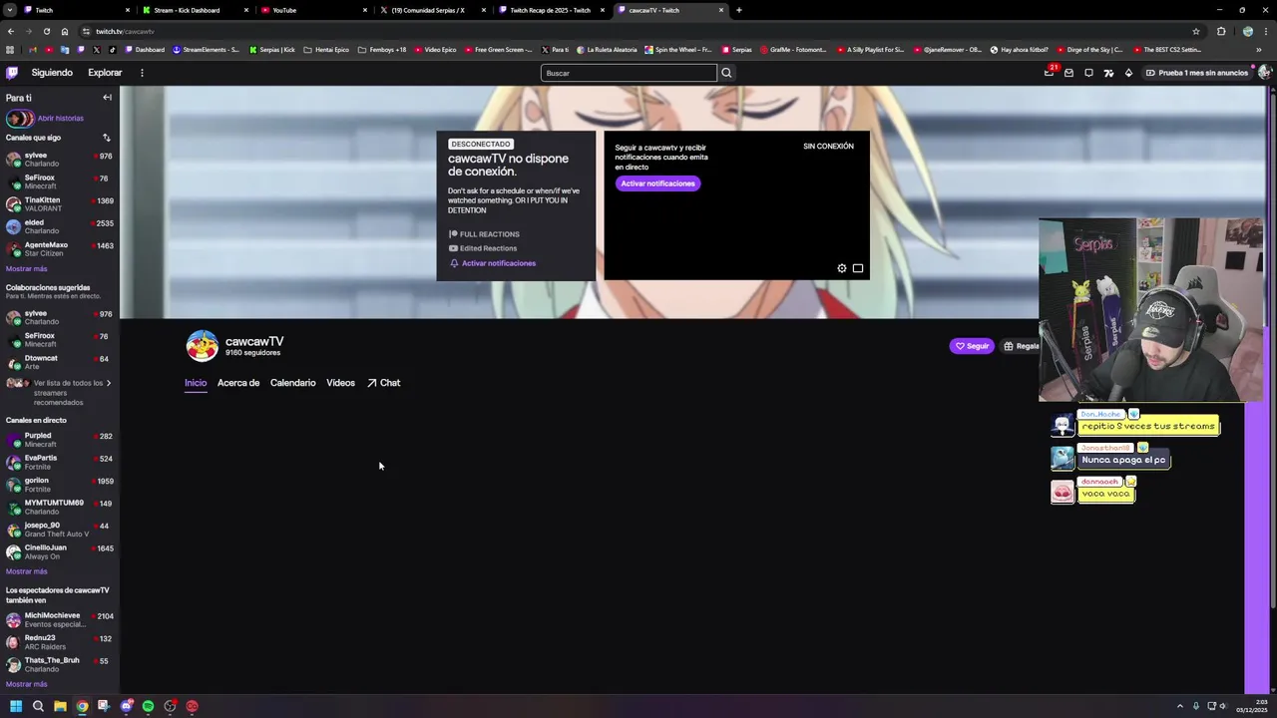Open the three-dot menu beside Explorar

point(142,73)
